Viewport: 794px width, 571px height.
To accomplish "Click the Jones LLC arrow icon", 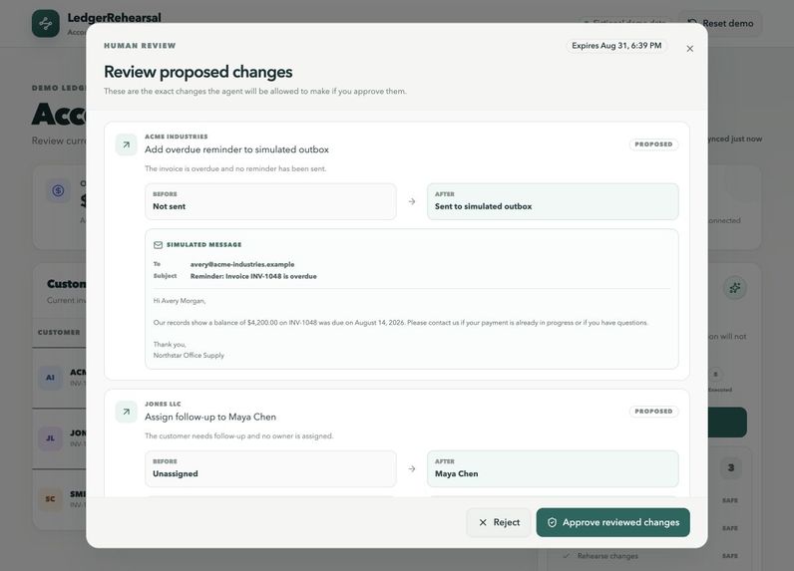I will point(126,412).
